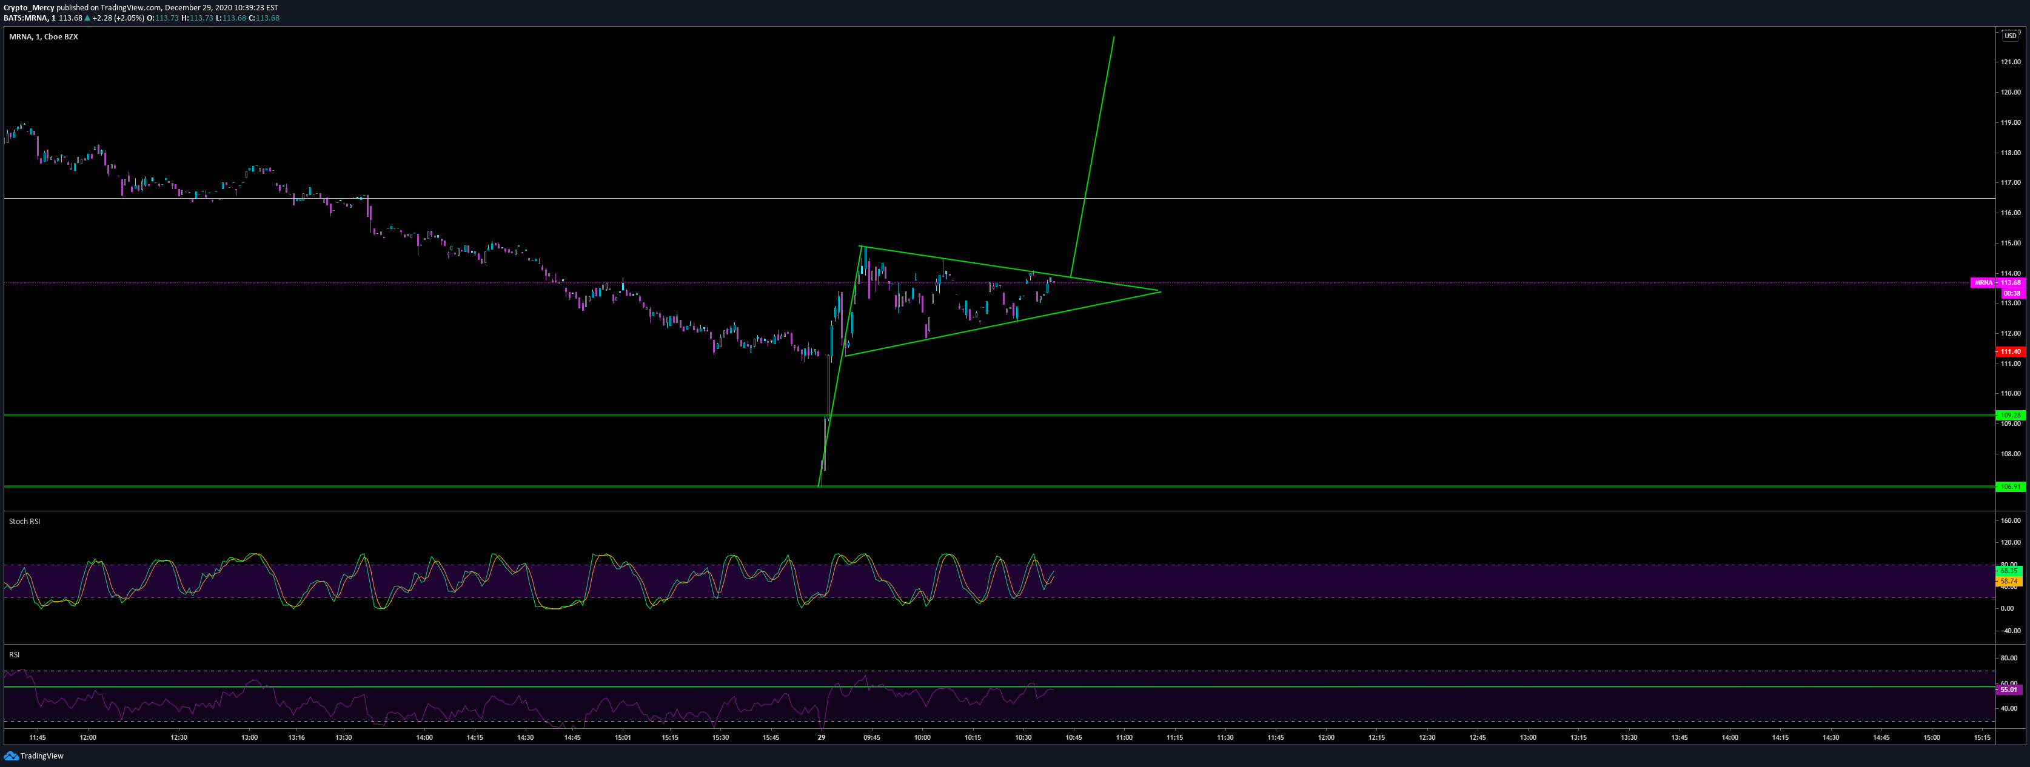Click the O:113.73 open value in header

click(162, 18)
